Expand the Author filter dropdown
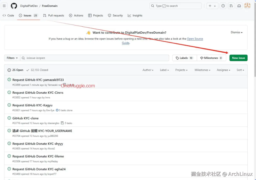The image size is (256, 180). click(148, 70)
